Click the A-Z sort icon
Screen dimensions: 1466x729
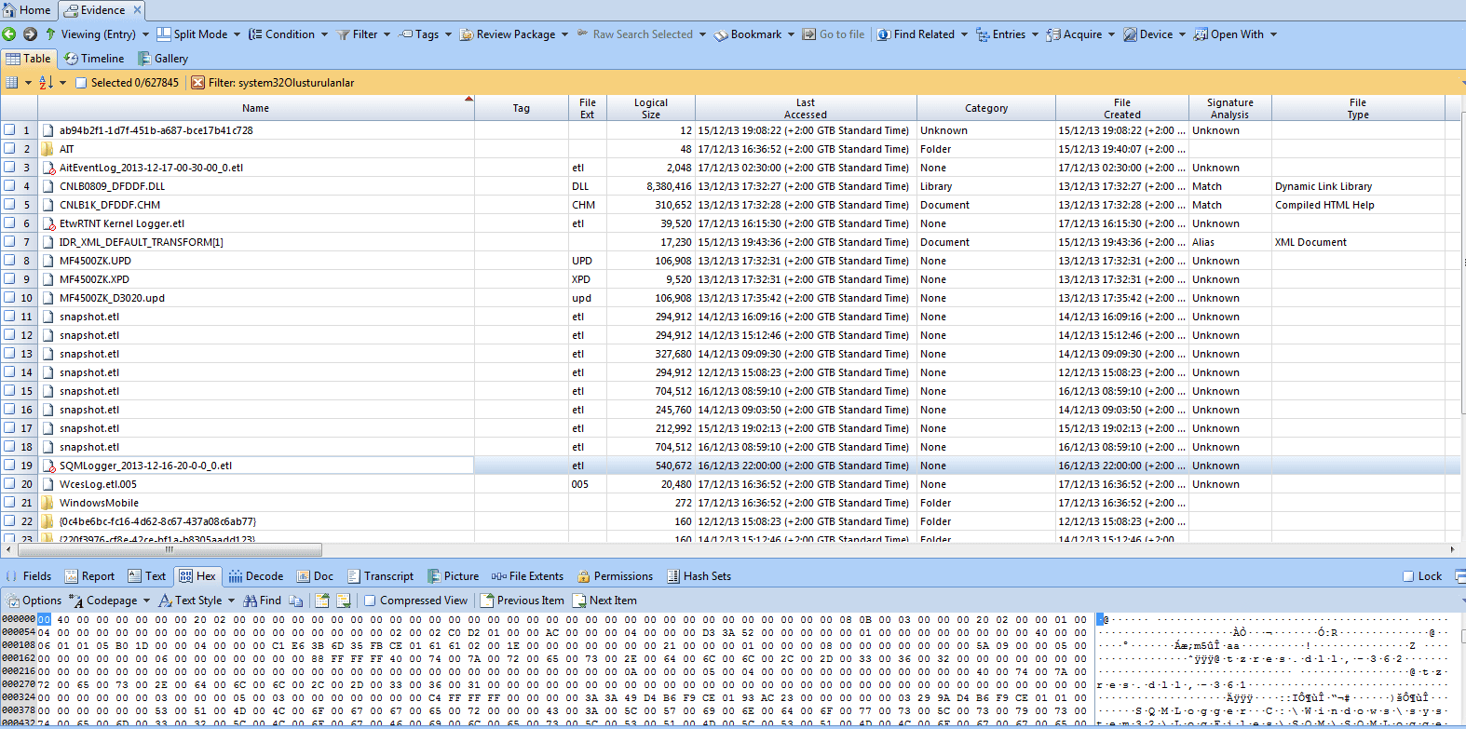[46, 83]
